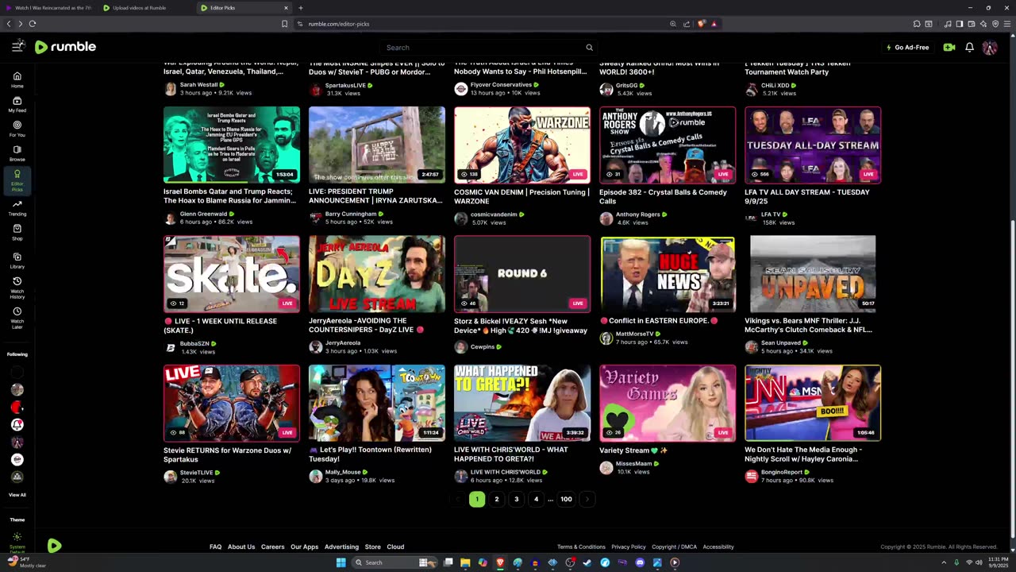
Task: Show hidden system tray icons
Action: tap(944, 562)
